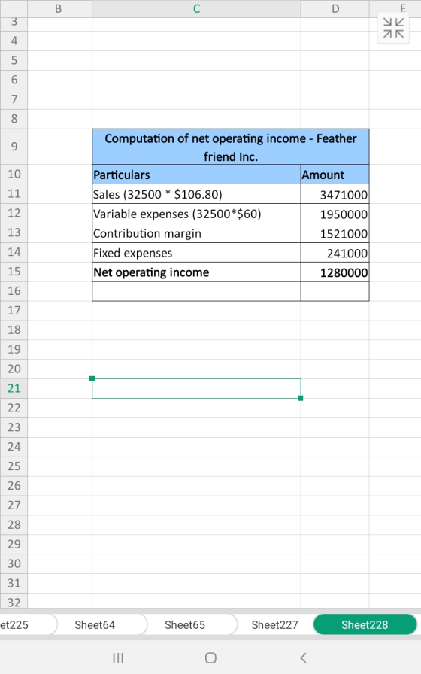Tap the Android back arrow
421x674 pixels.
coord(303,657)
